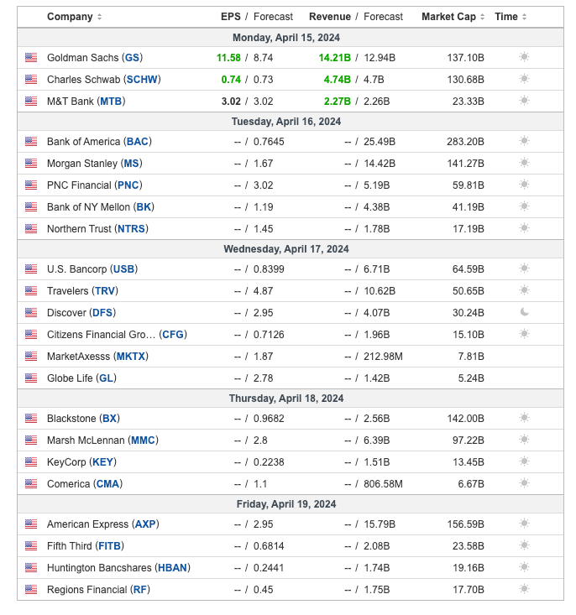Click the US flag icon beside Discover
Screen dimensions: 576x615
31,313
